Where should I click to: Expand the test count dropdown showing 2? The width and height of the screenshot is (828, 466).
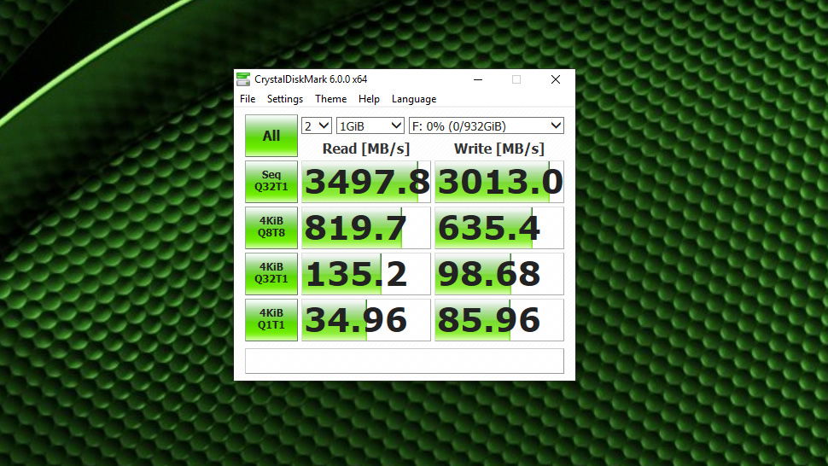(317, 125)
